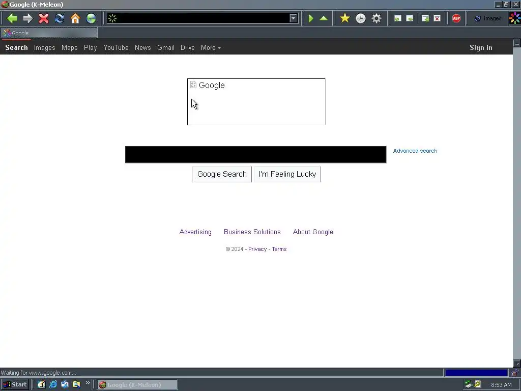This screenshot has width=521, height=391.
Task: Open the Terms link in the footer
Action: point(279,249)
